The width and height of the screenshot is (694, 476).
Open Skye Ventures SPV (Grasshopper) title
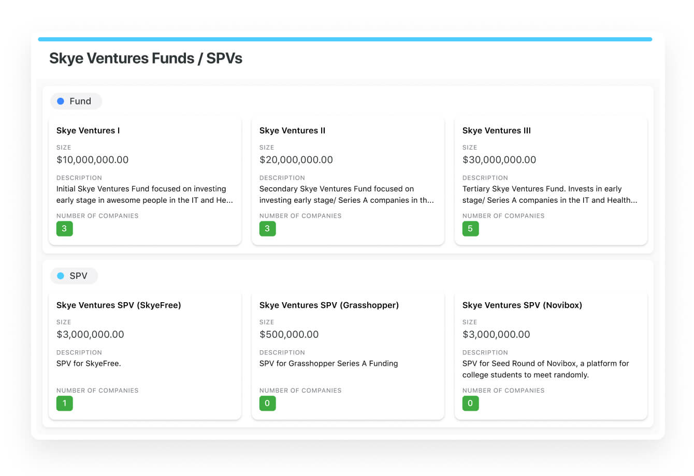point(329,305)
